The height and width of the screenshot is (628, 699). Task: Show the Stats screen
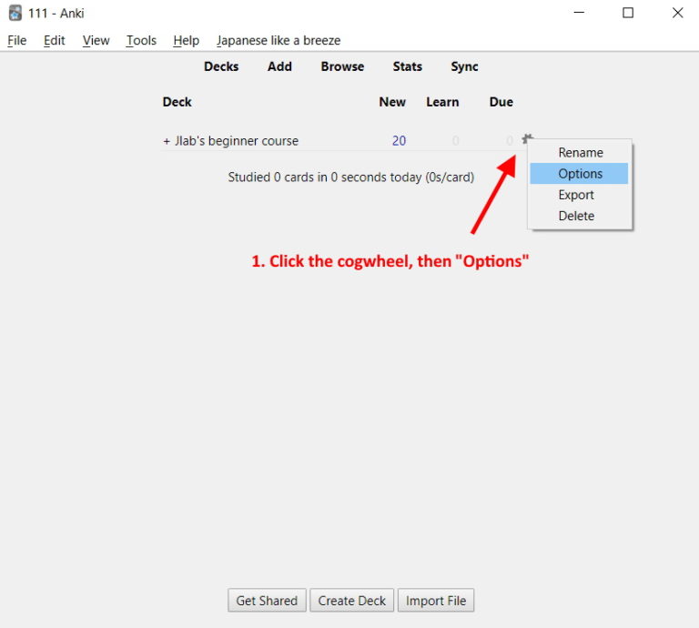pyautogui.click(x=407, y=66)
